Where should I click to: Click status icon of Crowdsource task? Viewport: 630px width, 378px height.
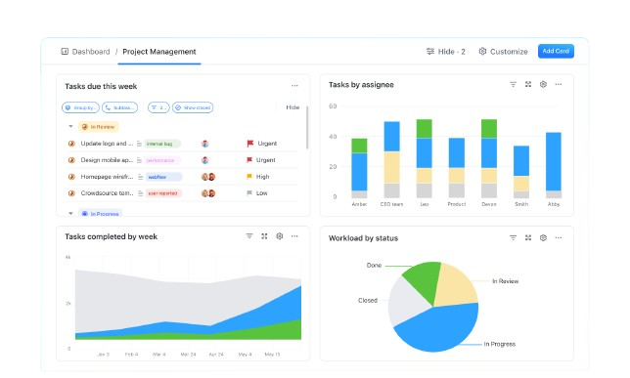pyautogui.click(x=71, y=193)
